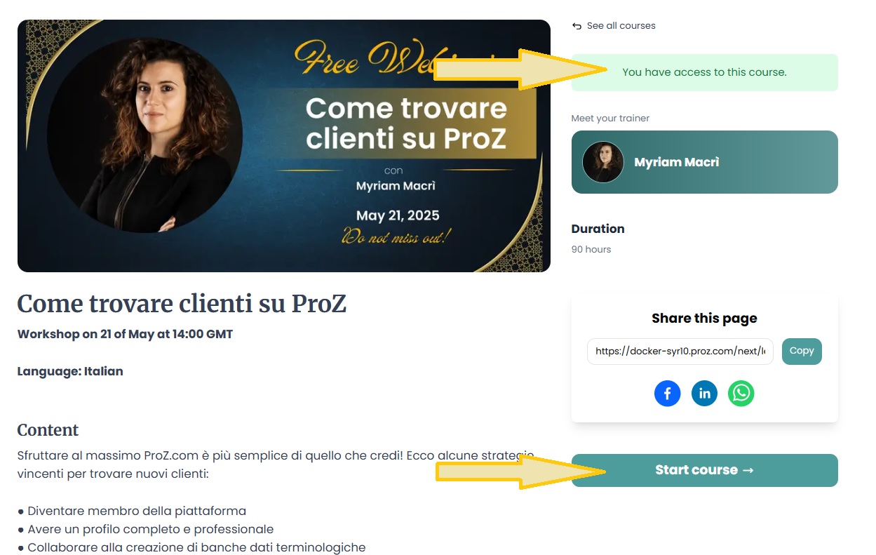The image size is (876, 555).
Task: Click Myriam Macrì's small trainer avatar
Action: click(602, 162)
